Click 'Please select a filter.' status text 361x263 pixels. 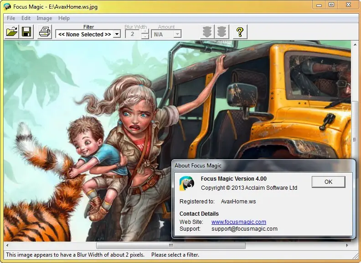coord(175,255)
